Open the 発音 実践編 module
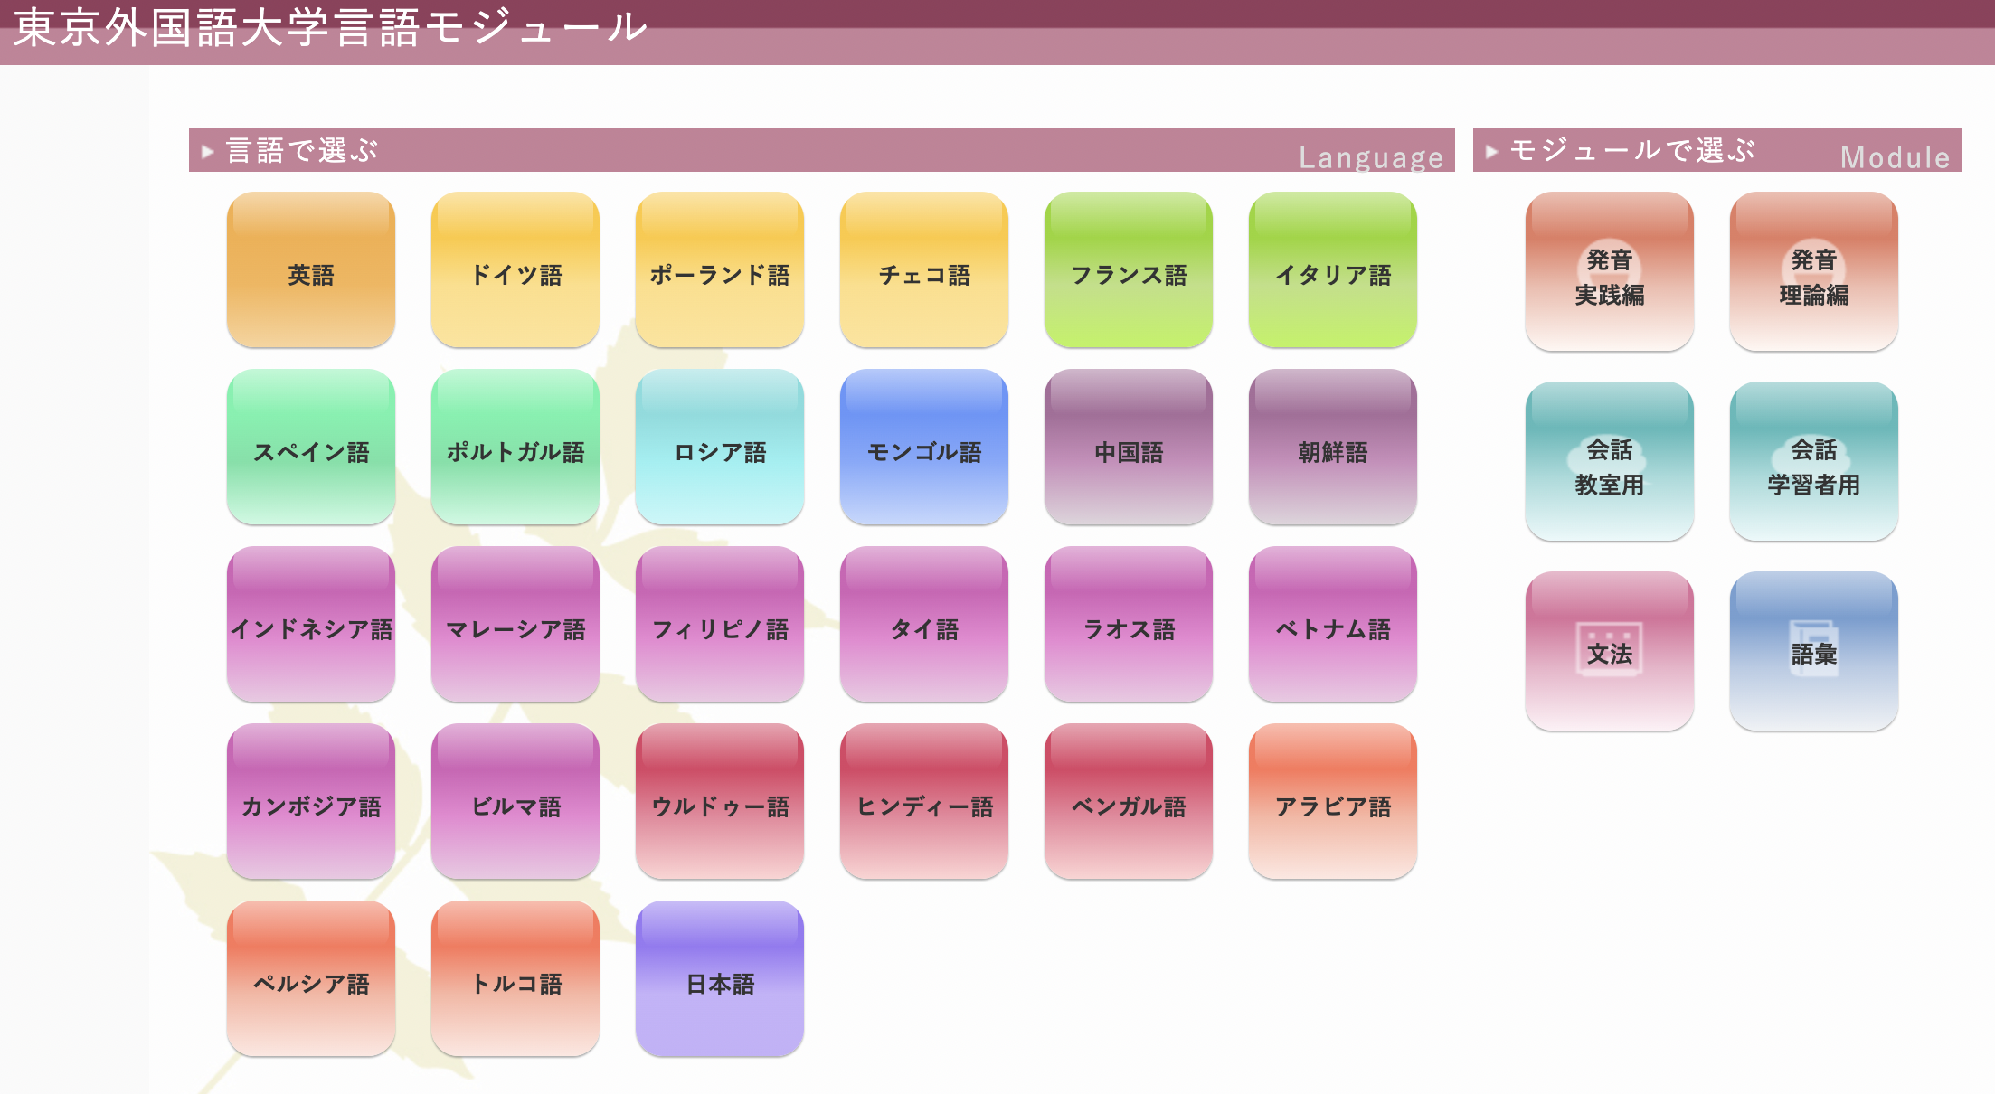The image size is (1995, 1094). (1610, 271)
